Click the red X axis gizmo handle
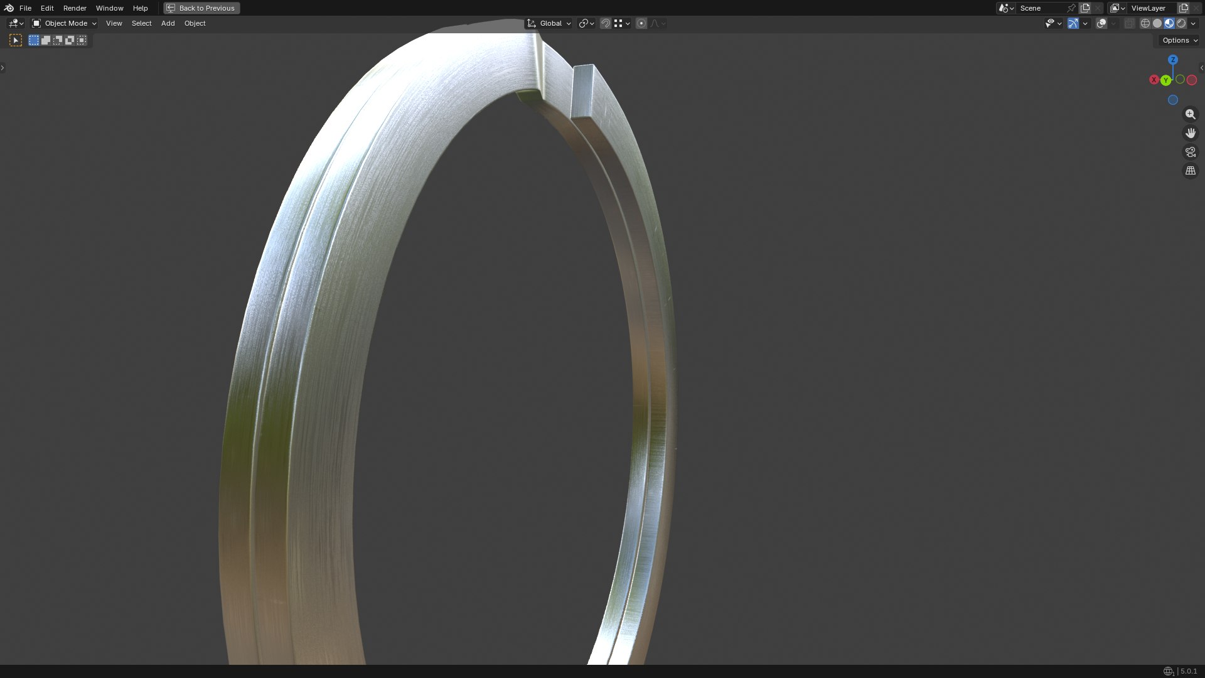1205x678 pixels. coord(1154,80)
